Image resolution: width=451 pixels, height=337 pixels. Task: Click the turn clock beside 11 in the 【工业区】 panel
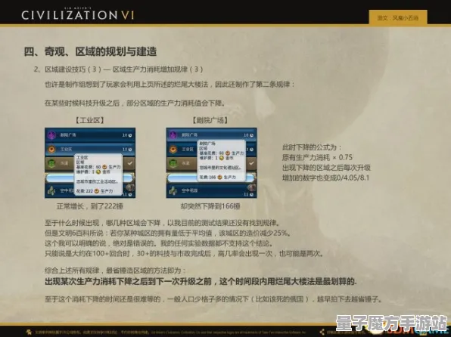[130, 194]
